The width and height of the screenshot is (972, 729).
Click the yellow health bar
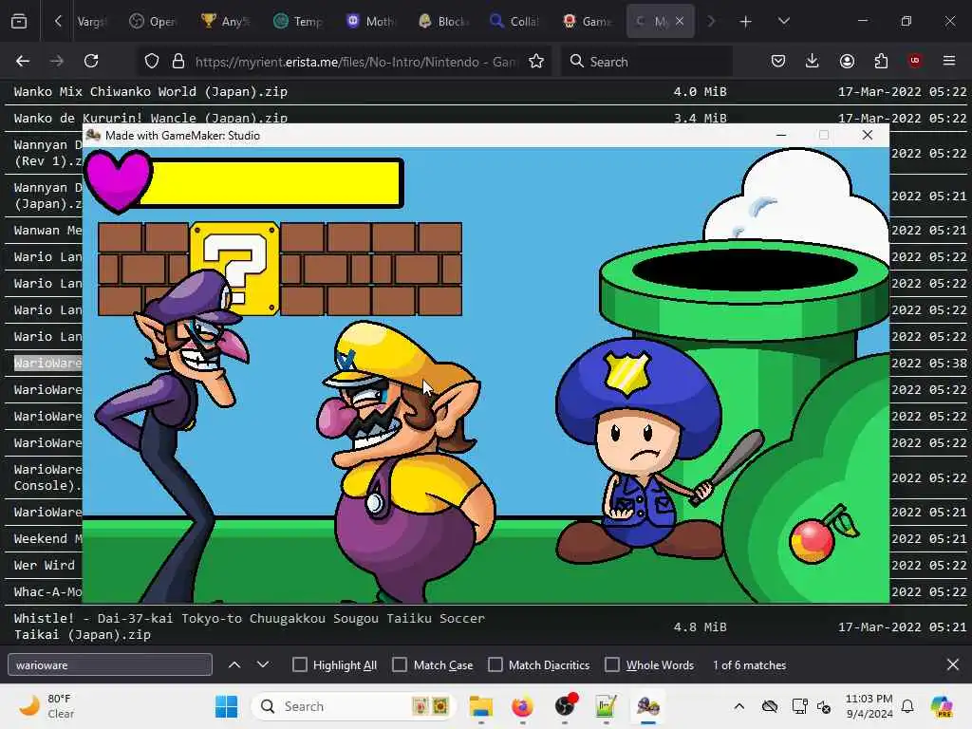(272, 182)
